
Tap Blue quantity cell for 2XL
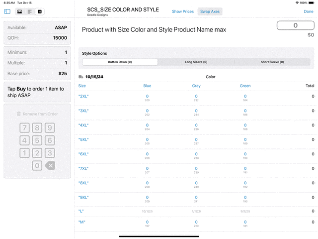click(x=147, y=98)
